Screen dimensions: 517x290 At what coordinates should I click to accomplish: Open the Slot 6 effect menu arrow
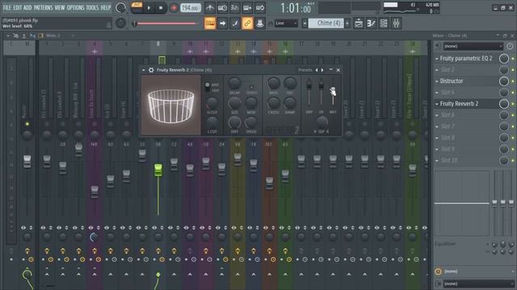click(x=437, y=115)
